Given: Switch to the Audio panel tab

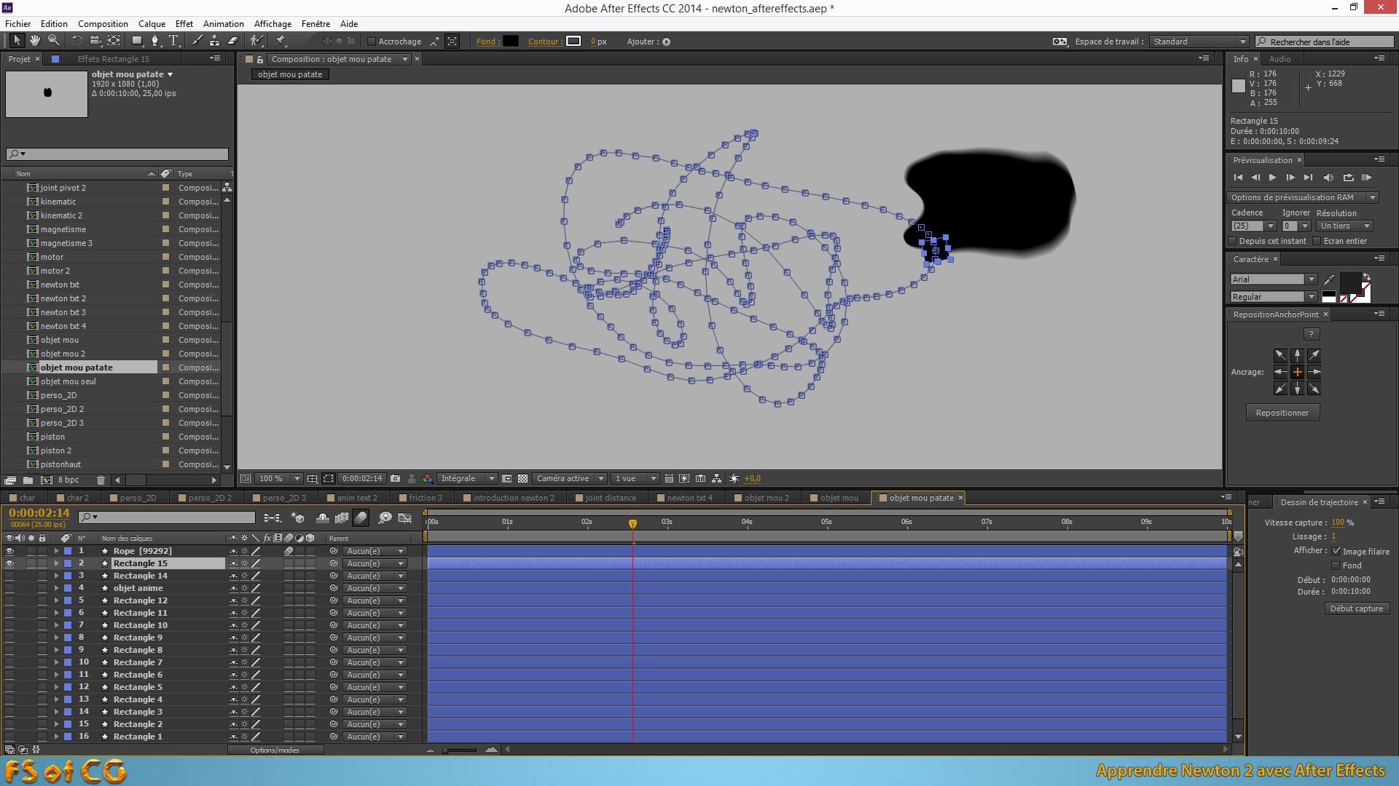Looking at the screenshot, I should pos(1279,59).
